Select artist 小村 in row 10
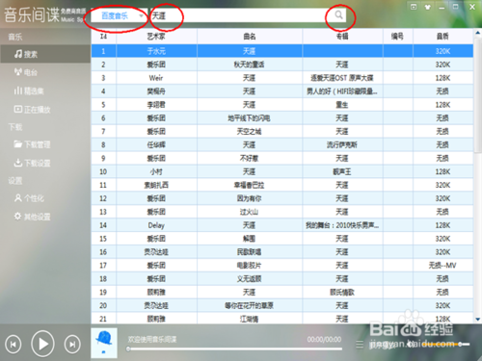The image size is (482, 361). pyautogui.click(x=156, y=171)
